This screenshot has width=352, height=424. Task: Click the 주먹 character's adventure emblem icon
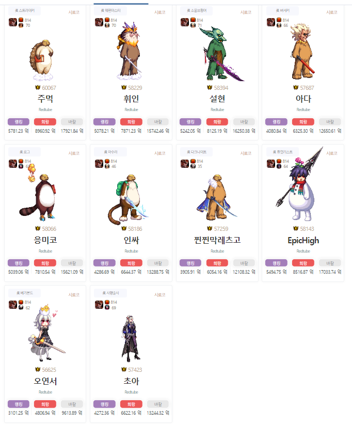click(13, 22)
